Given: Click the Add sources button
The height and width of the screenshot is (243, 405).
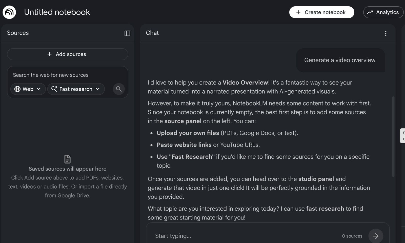Looking at the screenshot, I should tap(67, 54).
